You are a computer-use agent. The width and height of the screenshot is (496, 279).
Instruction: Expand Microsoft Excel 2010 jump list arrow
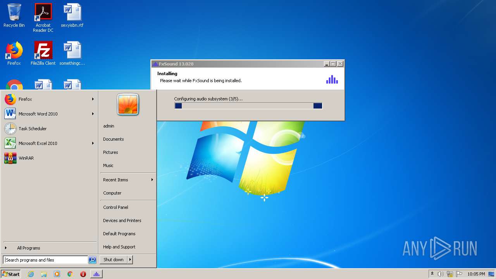(93, 143)
